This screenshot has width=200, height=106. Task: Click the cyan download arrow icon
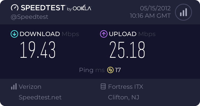14,34
